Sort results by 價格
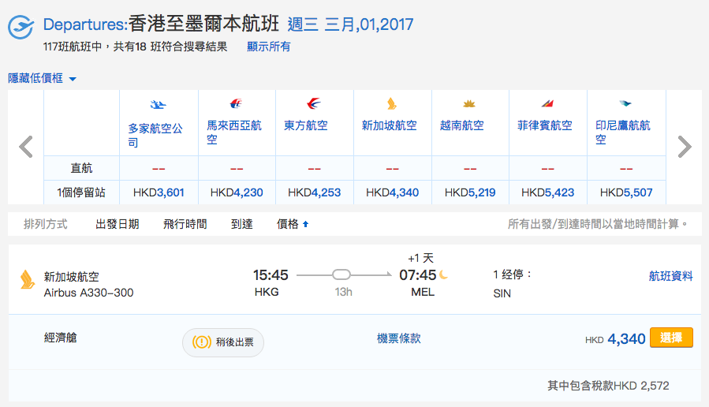The height and width of the screenshot is (407, 709). 288,224
